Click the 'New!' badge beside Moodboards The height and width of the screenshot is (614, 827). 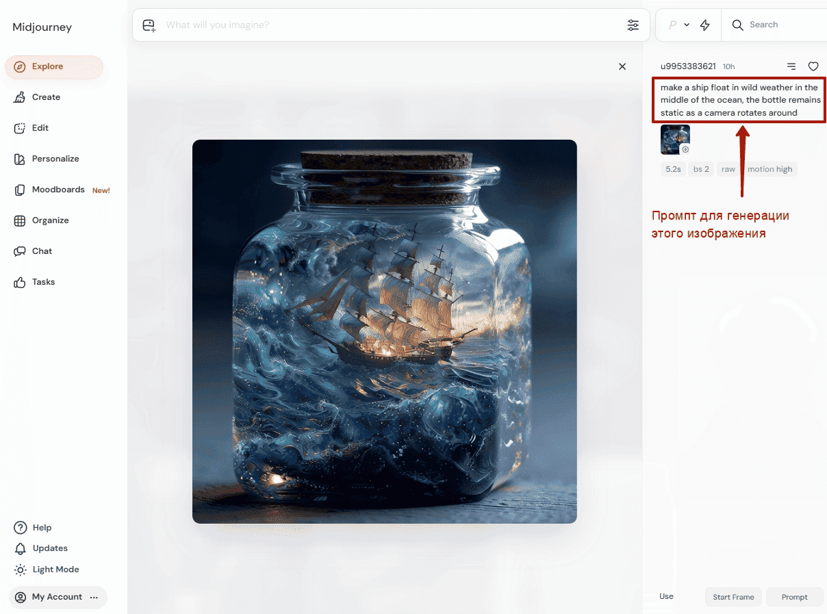pos(101,190)
